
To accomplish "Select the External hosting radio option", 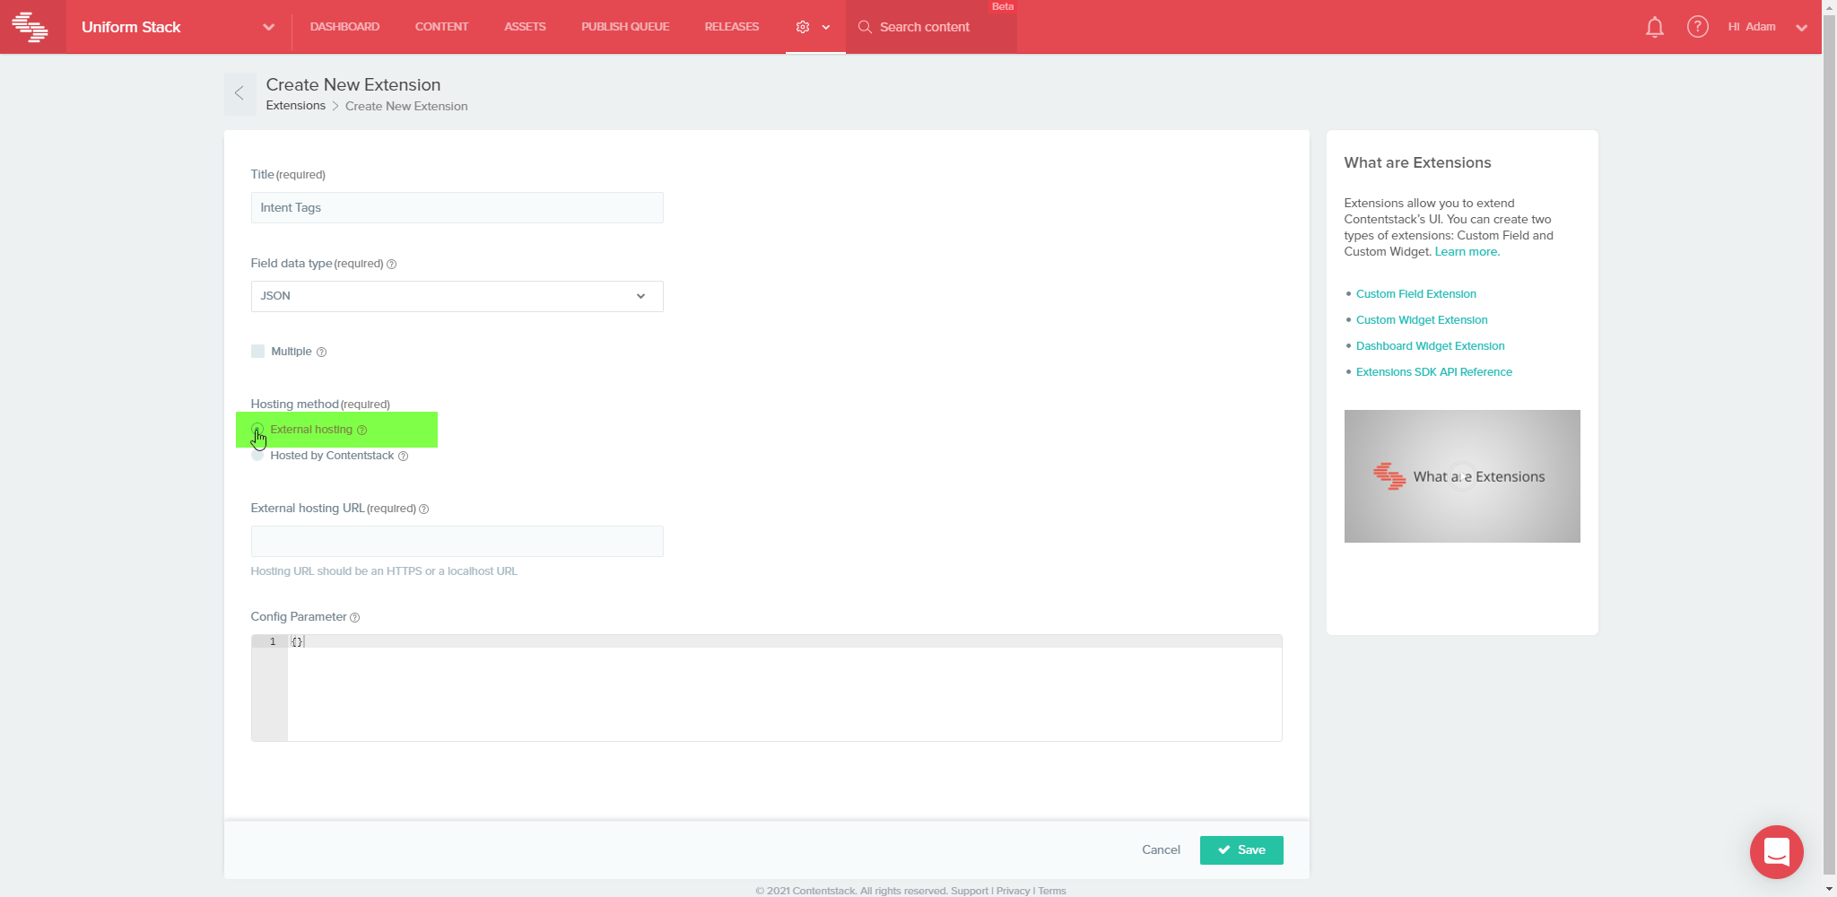I will (x=257, y=429).
